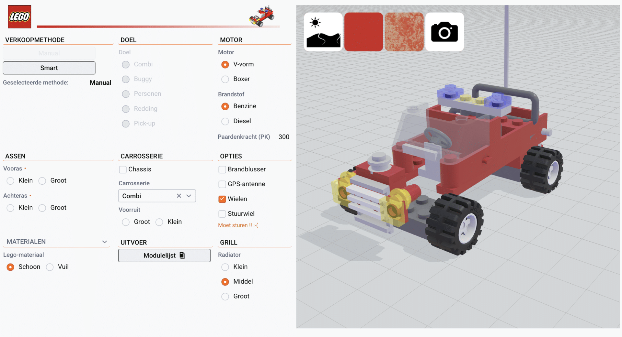Image resolution: width=622 pixels, height=337 pixels.
Task: Set Vooras to Groot
Action: (x=42, y=181)
